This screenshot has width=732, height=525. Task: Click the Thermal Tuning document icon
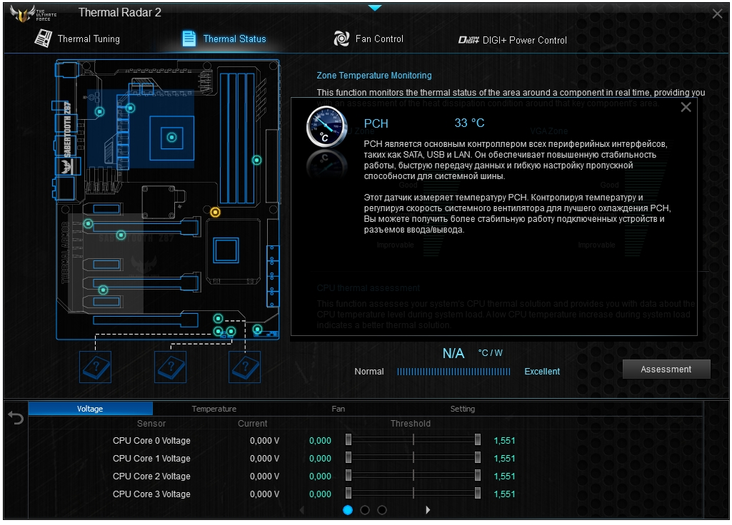(44, 39)
